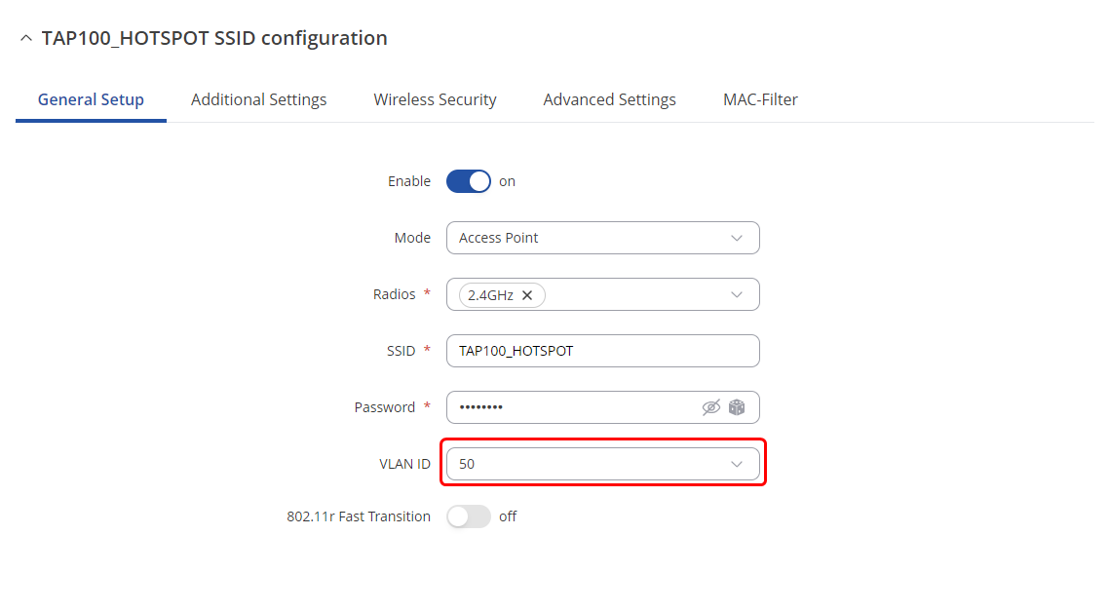Expand the Radios dropdown arrow
The width and height of the screenshot is (1109, 611).
737,294
